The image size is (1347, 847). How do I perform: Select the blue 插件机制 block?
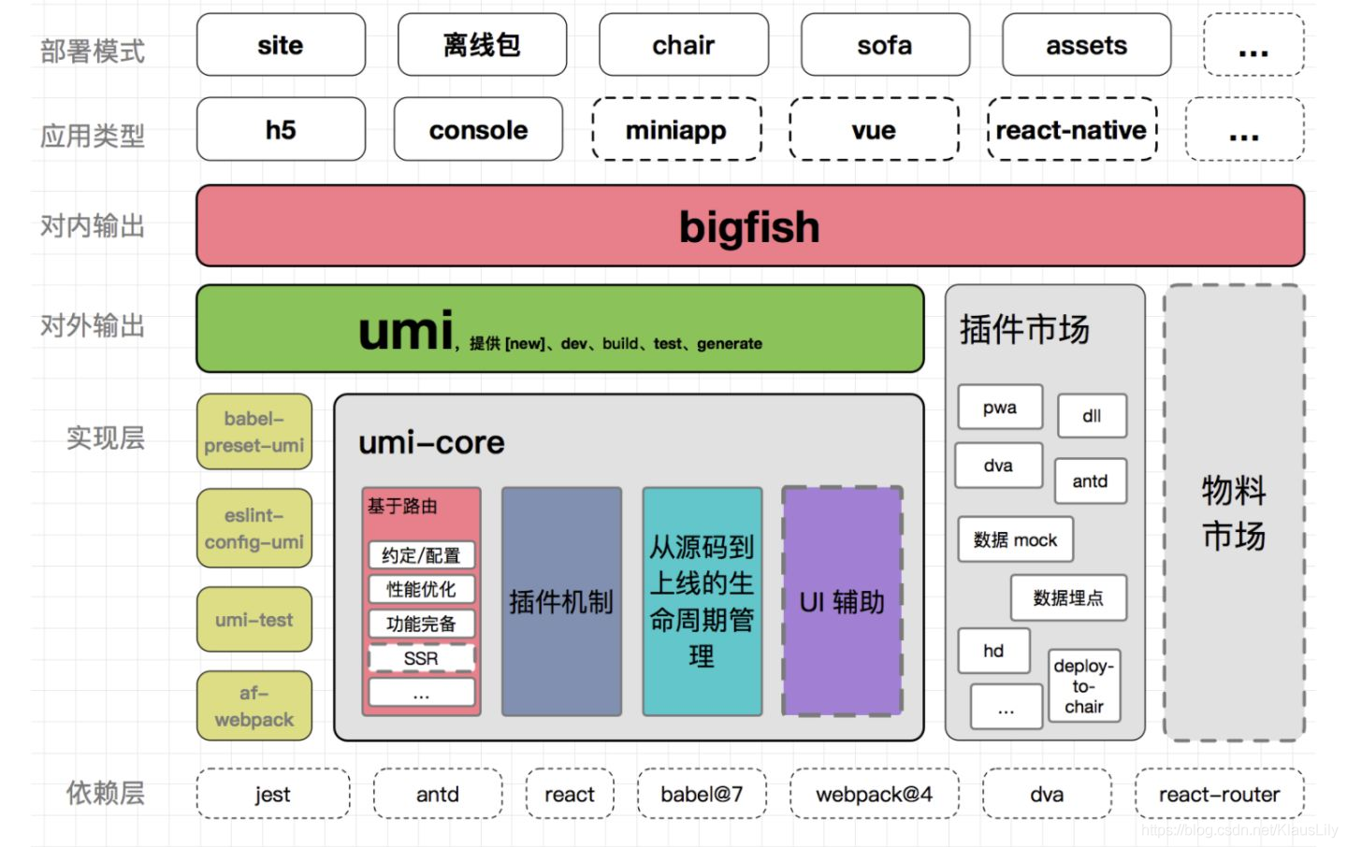coord(562,601)
